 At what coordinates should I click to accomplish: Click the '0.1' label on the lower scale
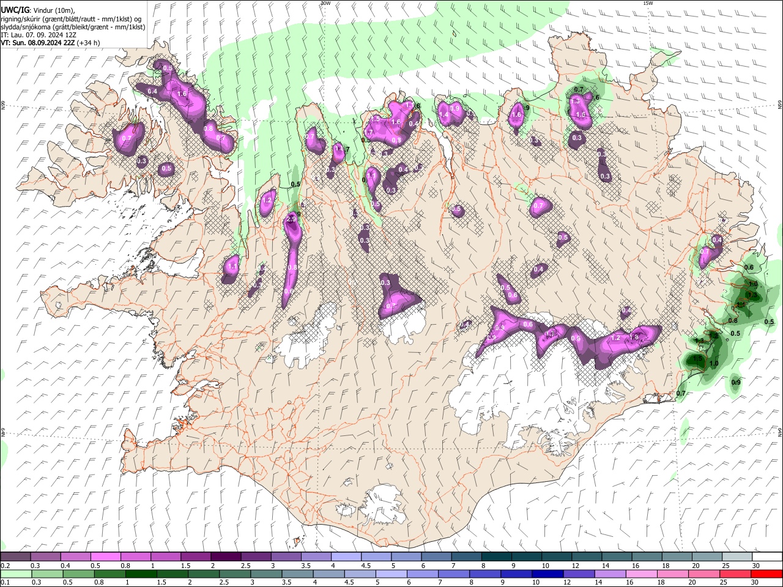(x=6, y=583)
